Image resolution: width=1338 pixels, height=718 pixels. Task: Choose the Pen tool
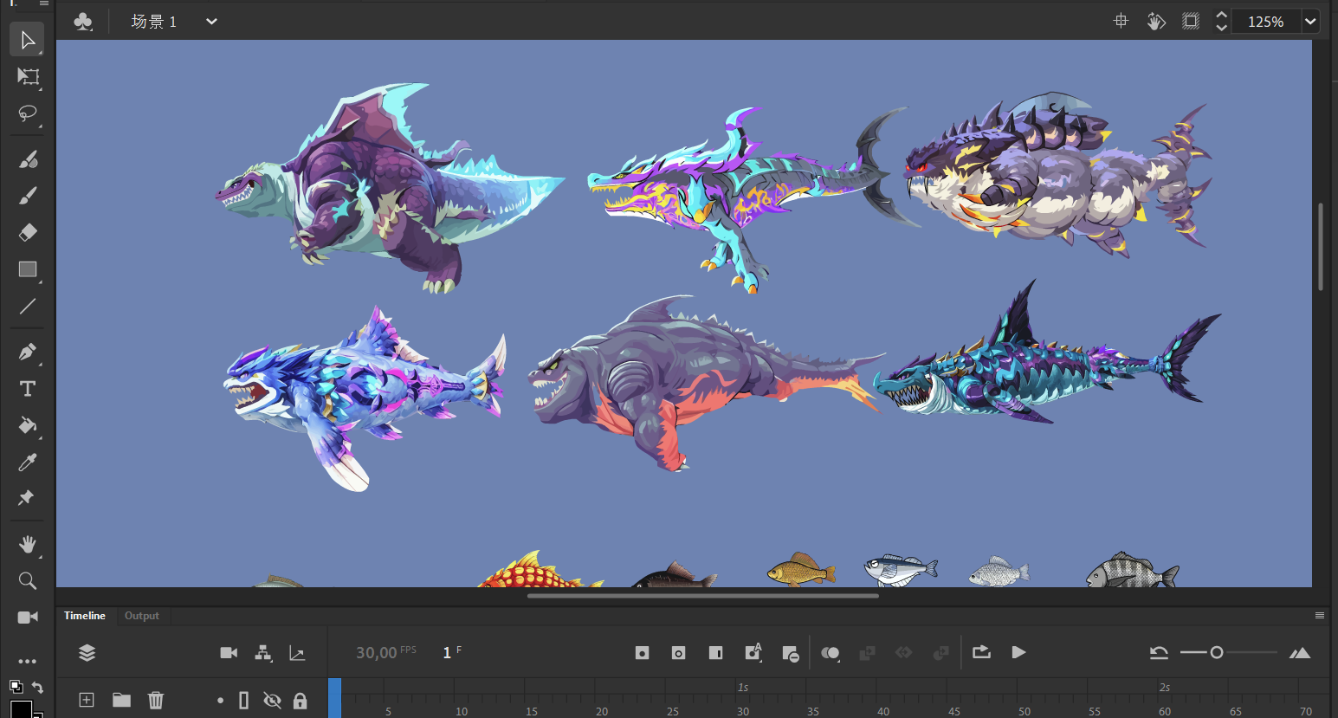pyautogui.click(x=28, y=352)
